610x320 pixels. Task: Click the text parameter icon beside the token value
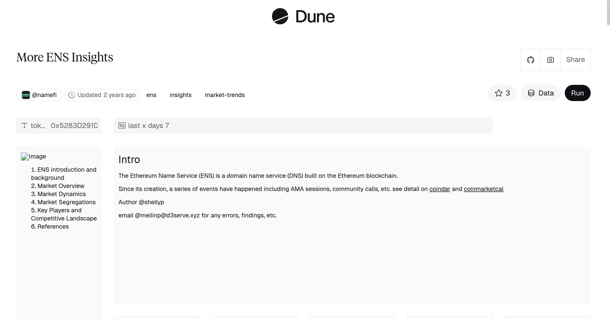pyautogui.click(x=24, y=125)
